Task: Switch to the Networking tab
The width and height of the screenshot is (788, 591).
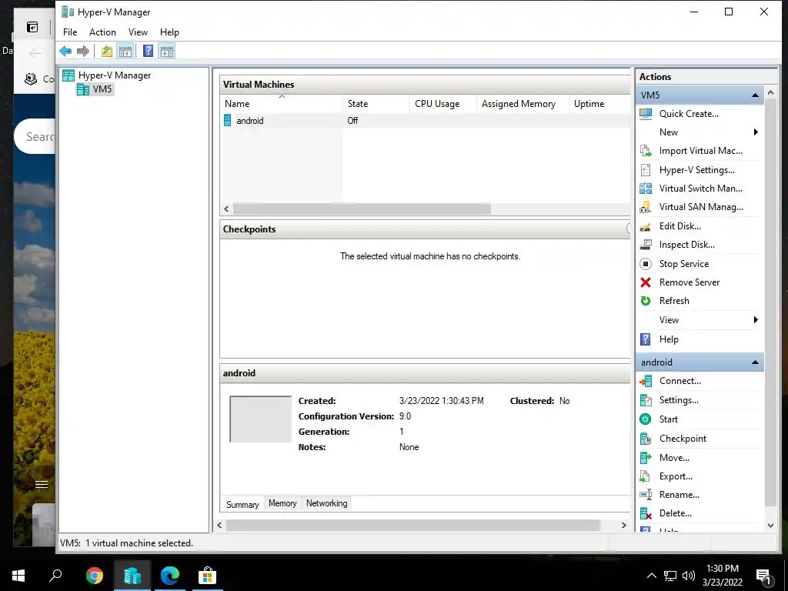Action: coord(326,503)
